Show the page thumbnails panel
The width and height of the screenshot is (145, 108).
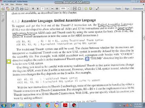[3, 14]
